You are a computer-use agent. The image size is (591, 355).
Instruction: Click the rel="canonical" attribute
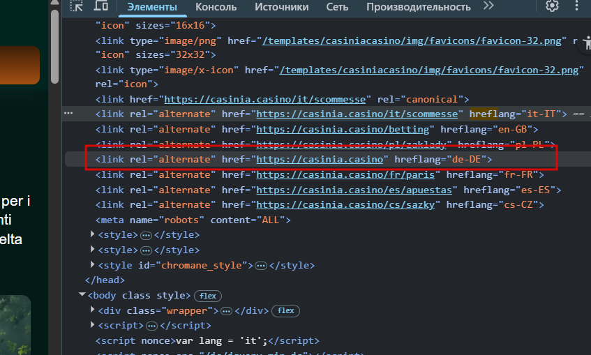(420, 100)
